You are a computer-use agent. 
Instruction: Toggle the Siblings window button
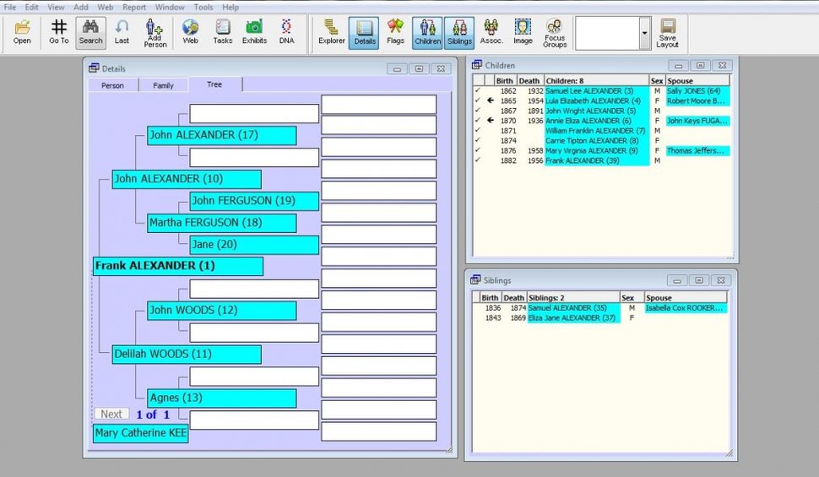[459, 33]
